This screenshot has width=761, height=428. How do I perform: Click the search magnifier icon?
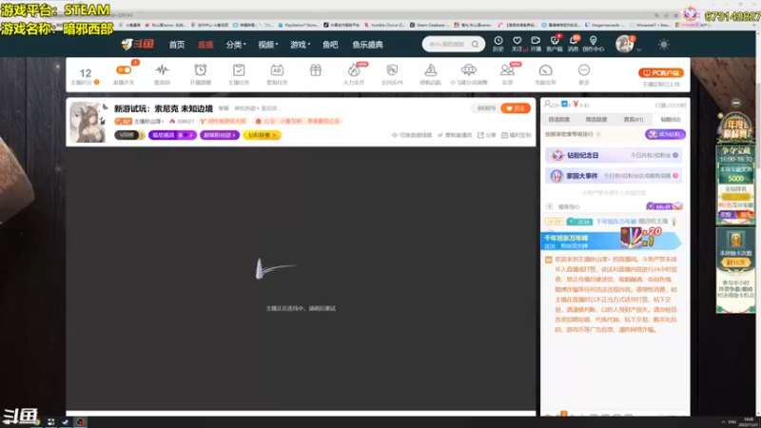point(475,44)
